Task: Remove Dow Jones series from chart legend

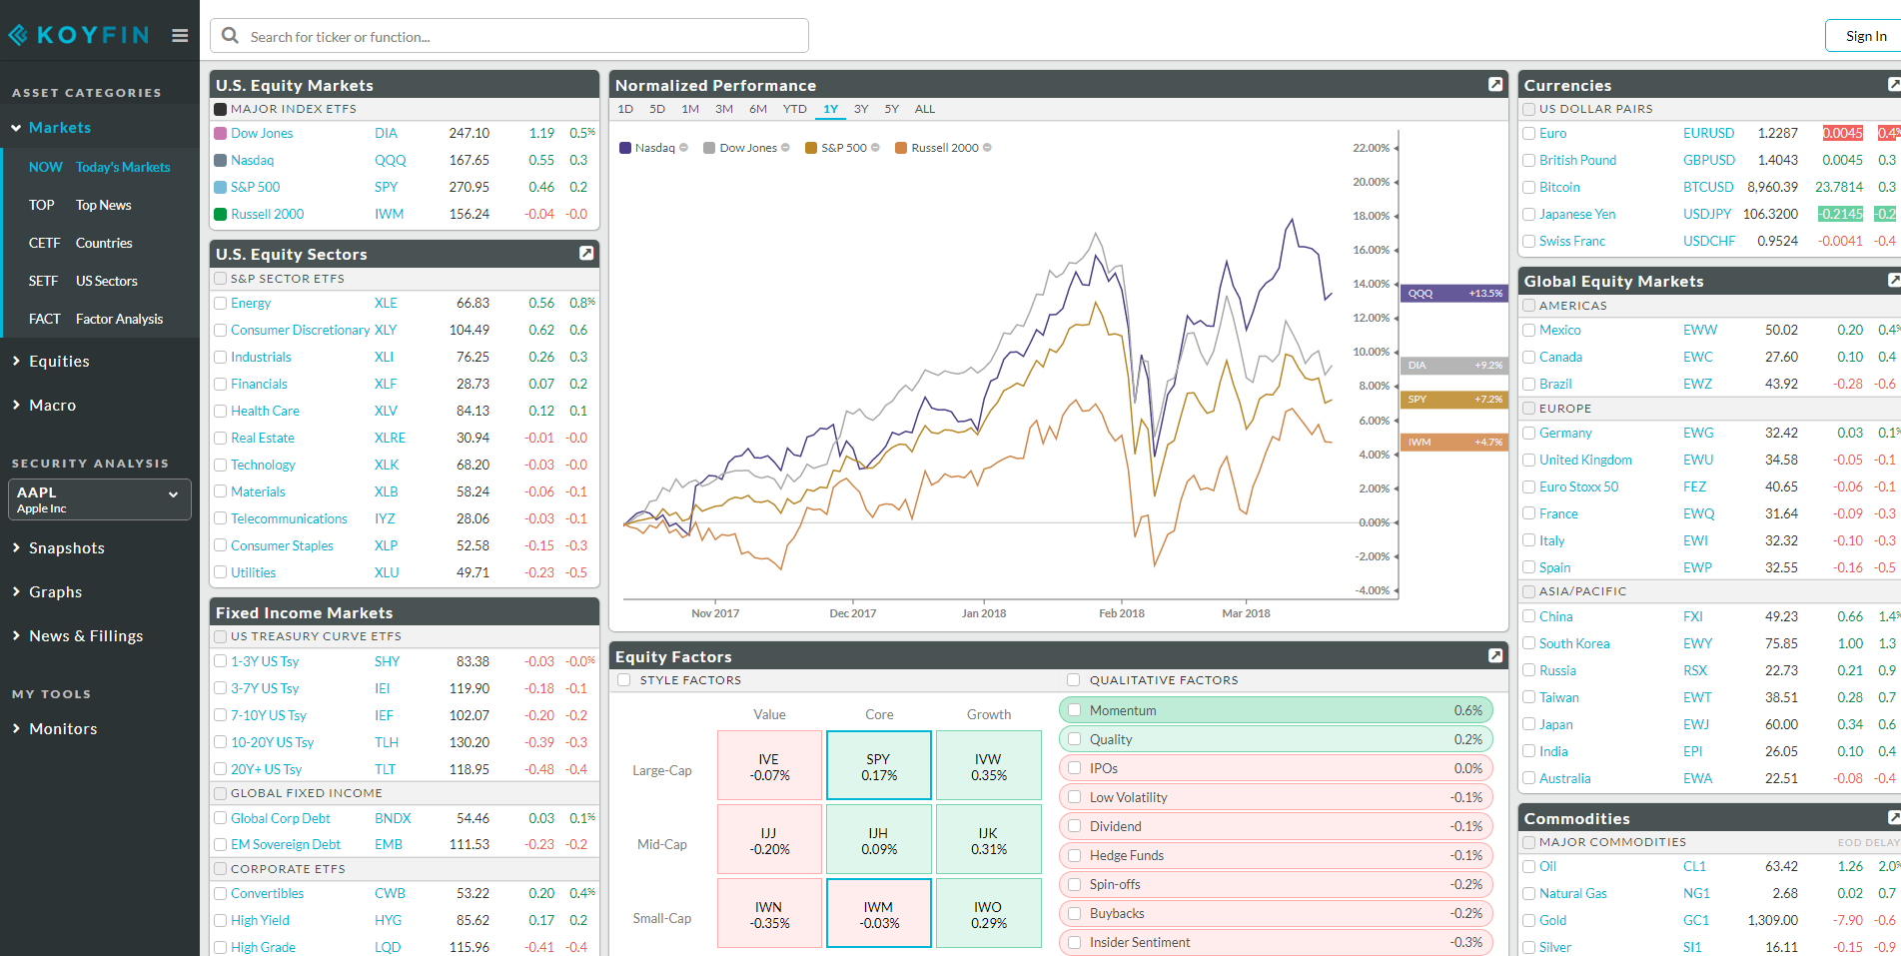Action: pos(785,148)
